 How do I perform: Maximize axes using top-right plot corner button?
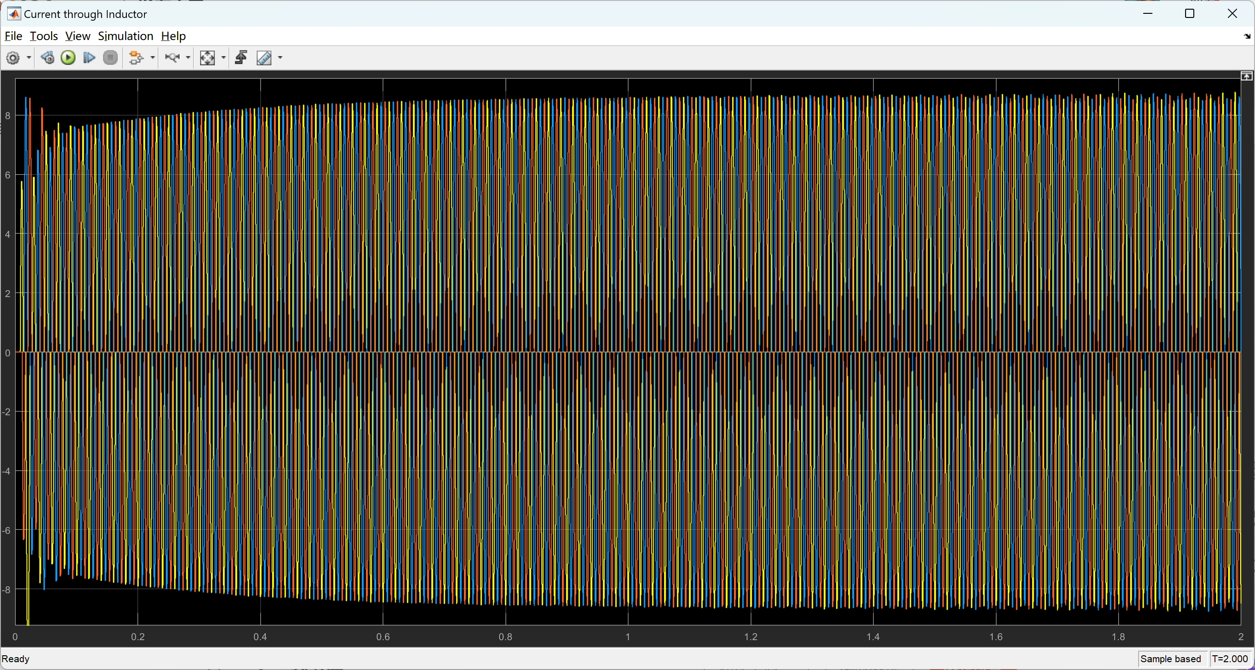pyautogui.click(x=1246, y=76)
